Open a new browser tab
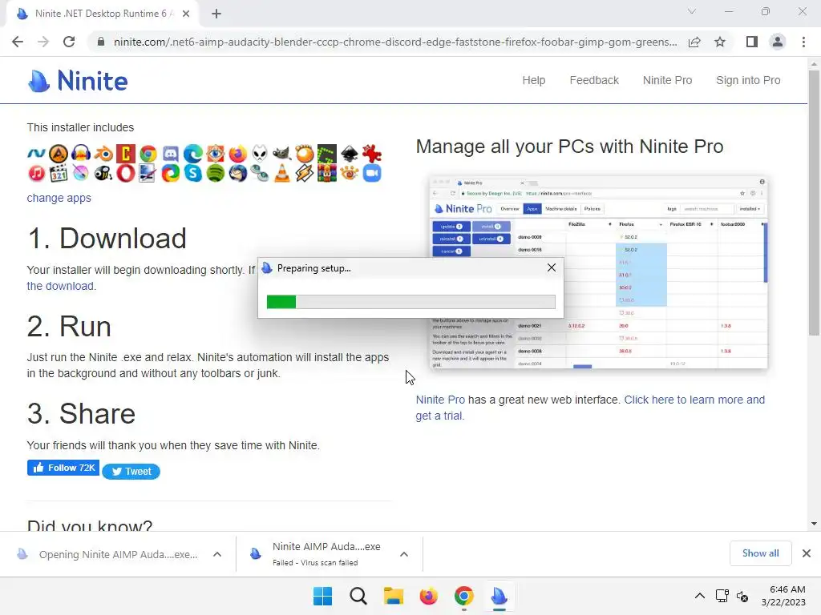The width and height of the screenshot is (821, 615). [216, 14]
